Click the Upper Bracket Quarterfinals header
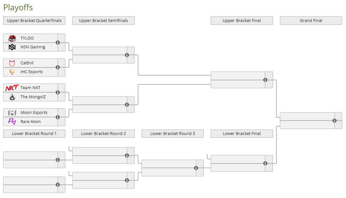Image resolution: width=346 pixels, height=198 pixels. point(34,20)
